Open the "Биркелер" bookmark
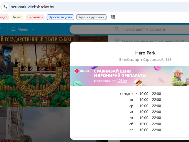The height and width of the screenshot is (142, 189). click(x=35, y=17)
